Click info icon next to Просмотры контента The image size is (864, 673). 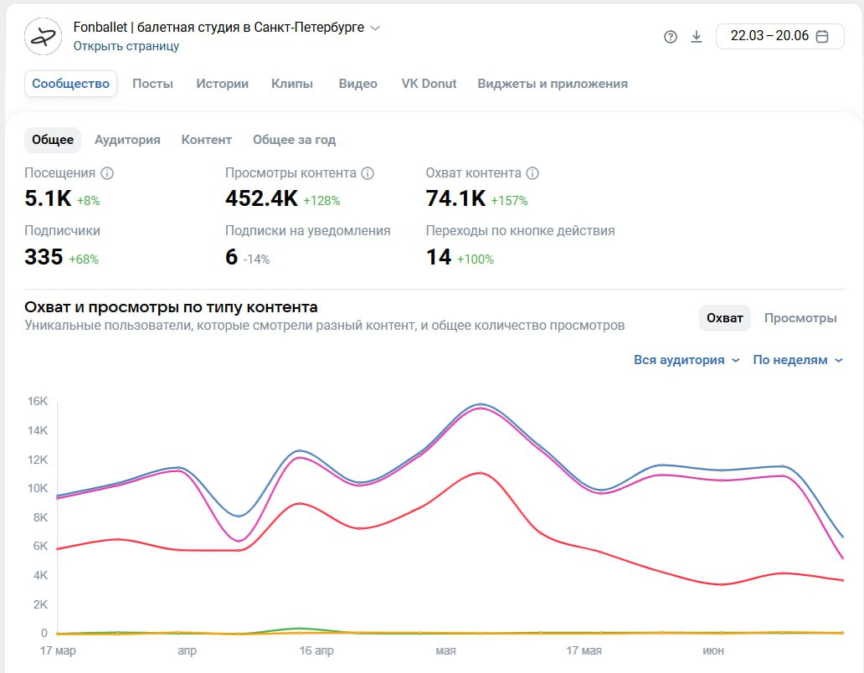(x=368, y=173)
